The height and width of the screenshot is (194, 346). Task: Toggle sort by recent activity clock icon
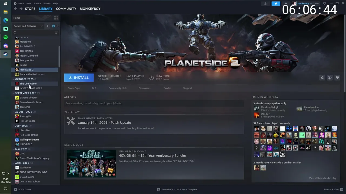pyautogui.click(x=53, y=26)
